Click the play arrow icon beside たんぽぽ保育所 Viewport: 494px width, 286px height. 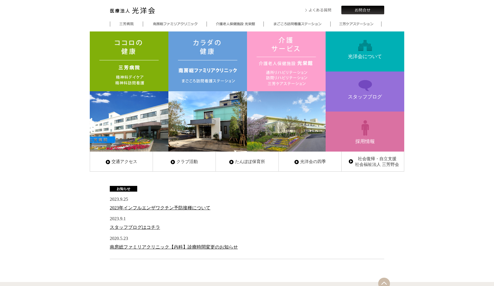(x=231, y=162)
